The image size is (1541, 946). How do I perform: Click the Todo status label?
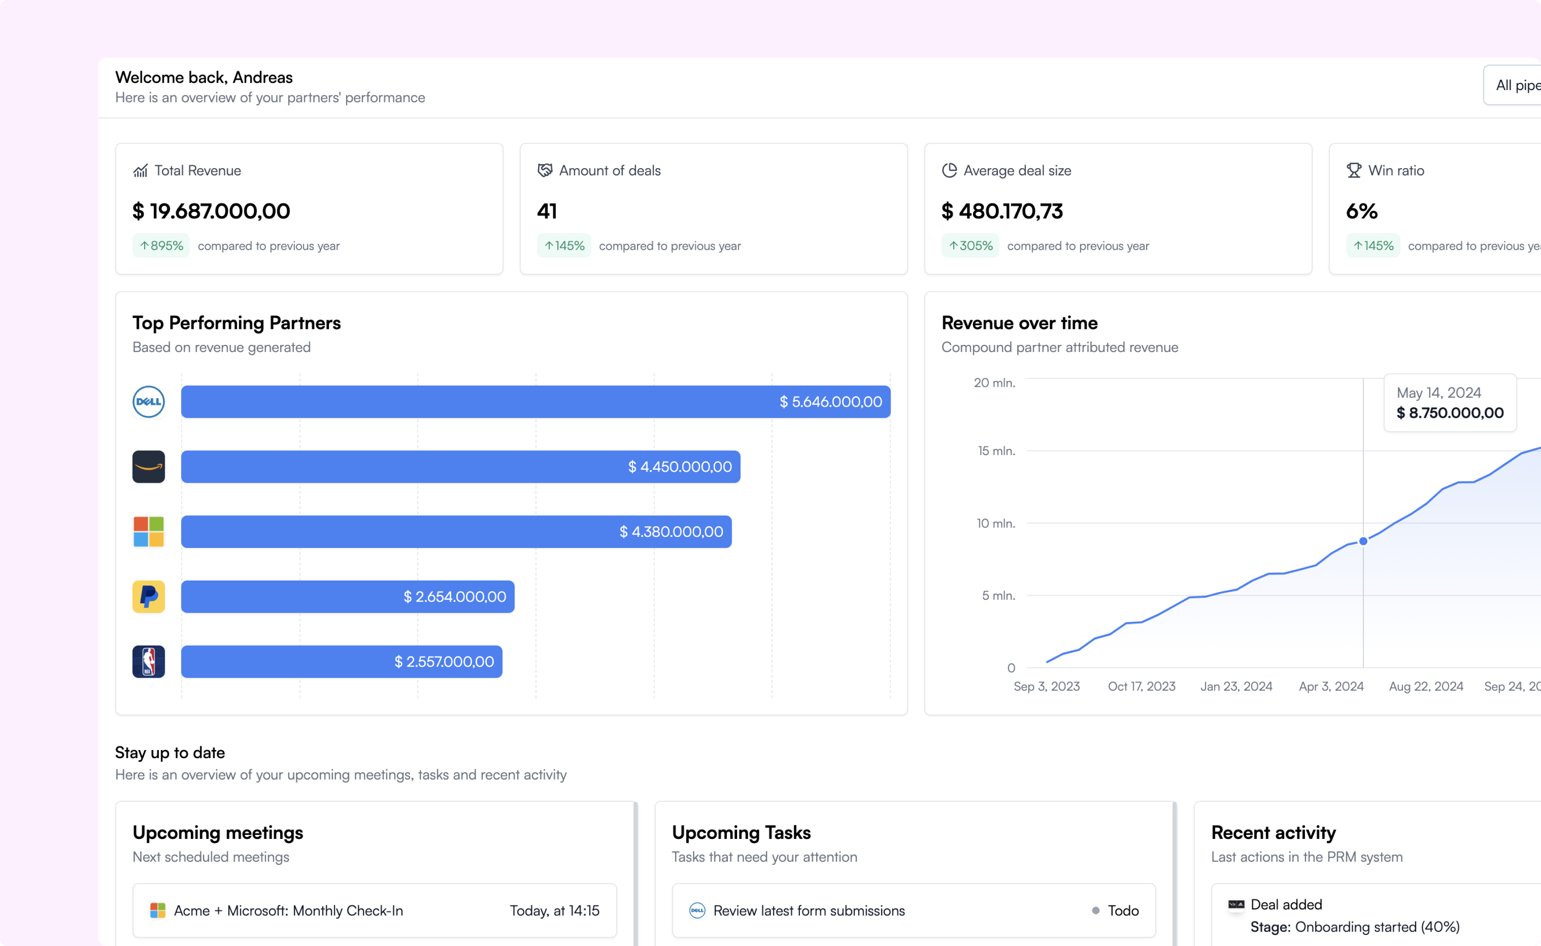tap(1124, 911)
